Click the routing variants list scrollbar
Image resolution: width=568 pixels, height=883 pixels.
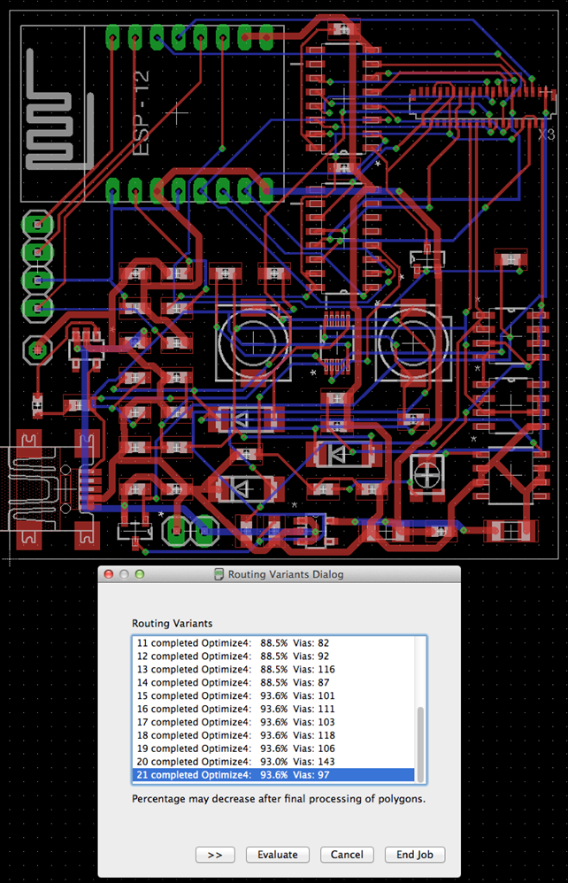[x=420, y=741]
